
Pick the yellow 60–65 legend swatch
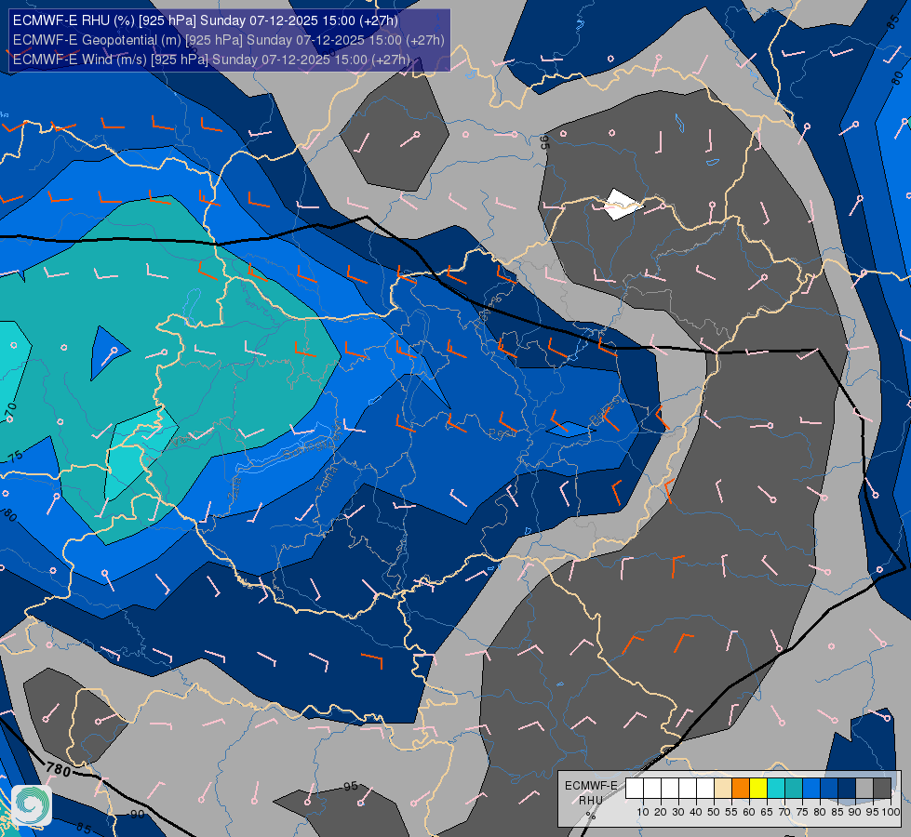[758, 789]
